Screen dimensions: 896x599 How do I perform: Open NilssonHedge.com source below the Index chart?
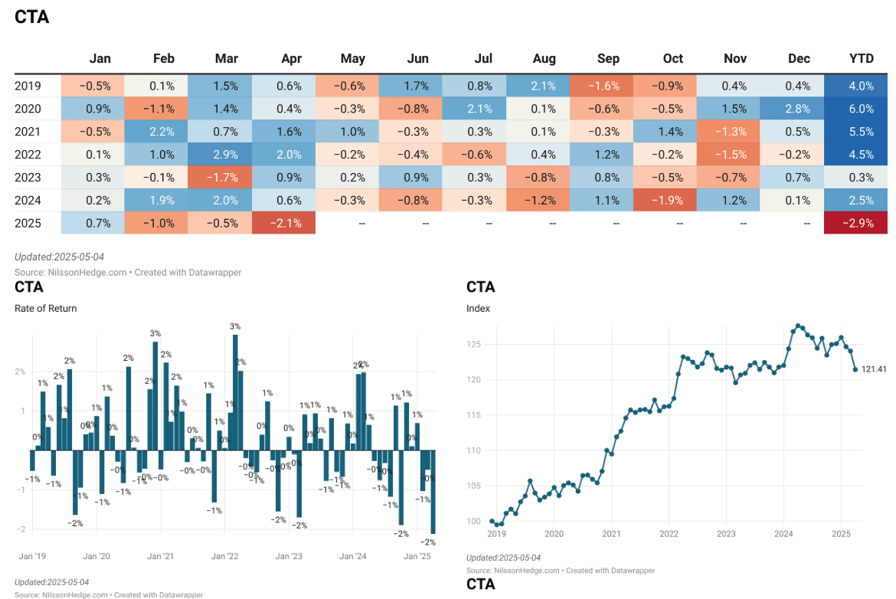536,570
